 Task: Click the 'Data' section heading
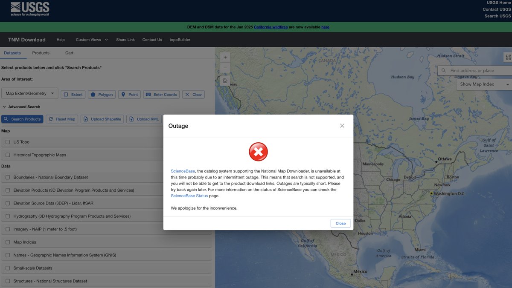pos(6,166)
